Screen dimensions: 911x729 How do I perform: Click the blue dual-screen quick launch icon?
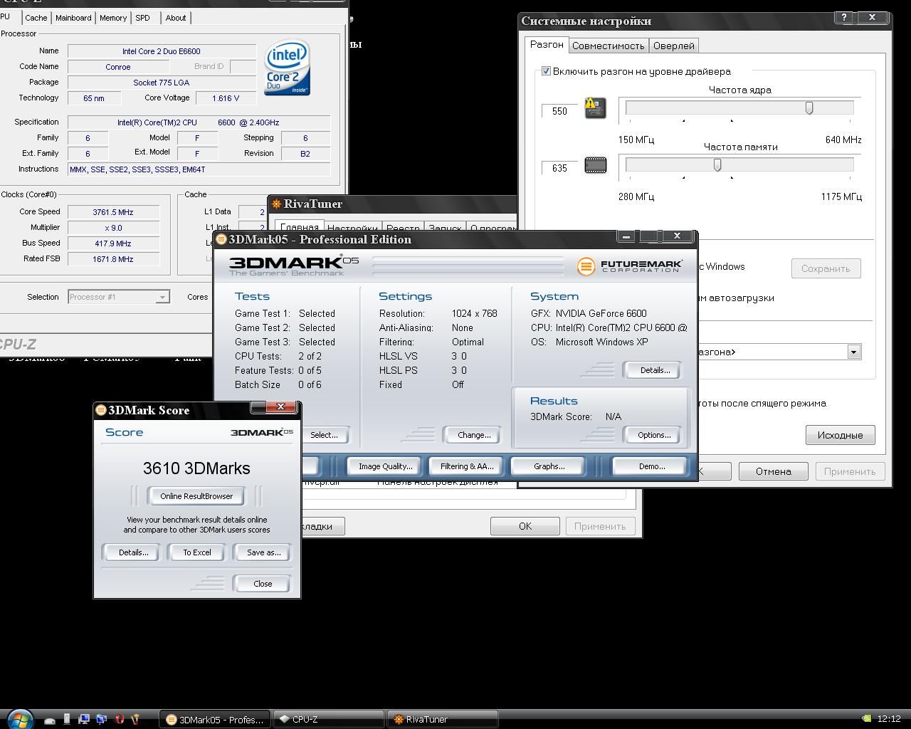[101, 719]
